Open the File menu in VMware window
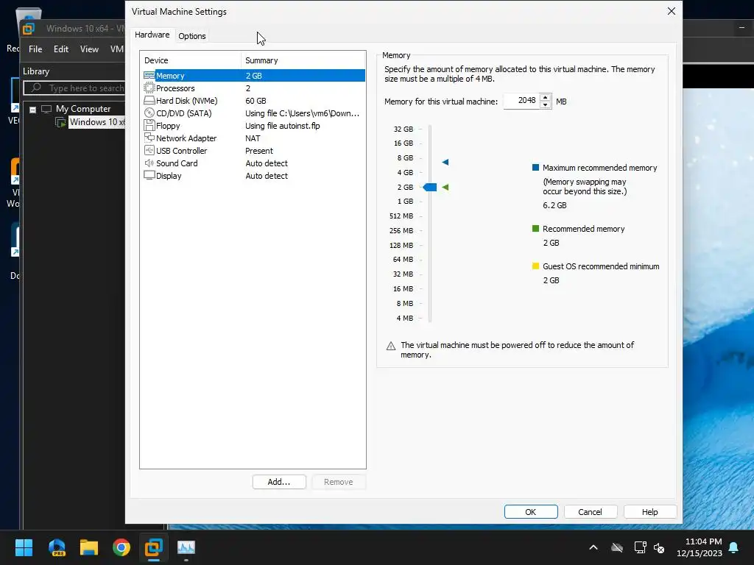 (x=35, y=49)
